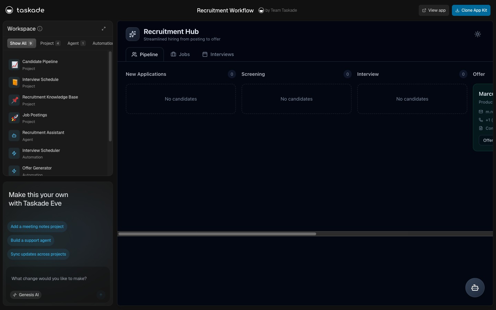This screenshot has height=310, width=496.
Task: Switch to the Jobs tab
Action: (x=180, y=54)
